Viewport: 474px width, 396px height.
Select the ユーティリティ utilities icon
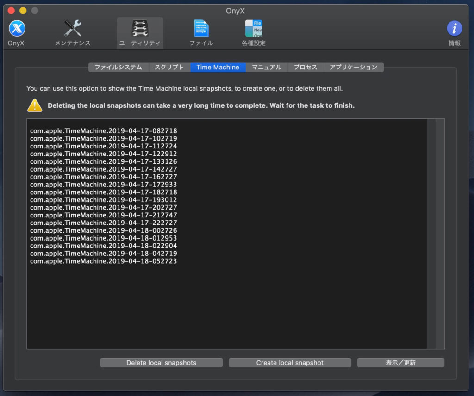pyautogui.click(x=140, y=33)
